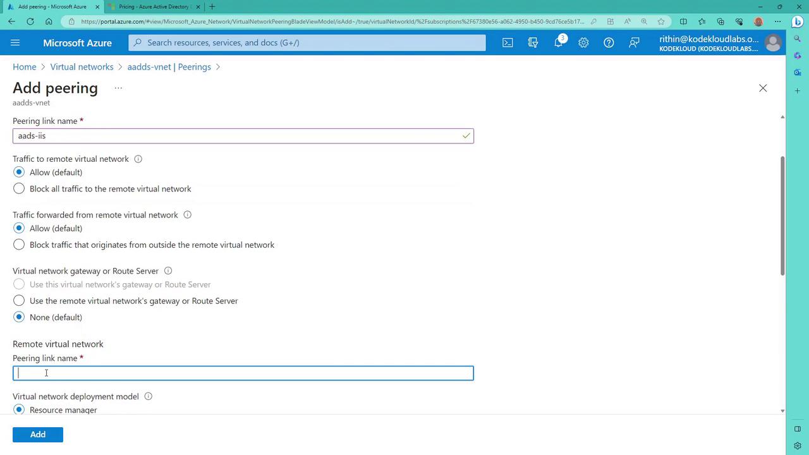Close the Pricing - Azure Active Directory tab
This screenshot has width=809, height=455.
(x=198, y=7)
